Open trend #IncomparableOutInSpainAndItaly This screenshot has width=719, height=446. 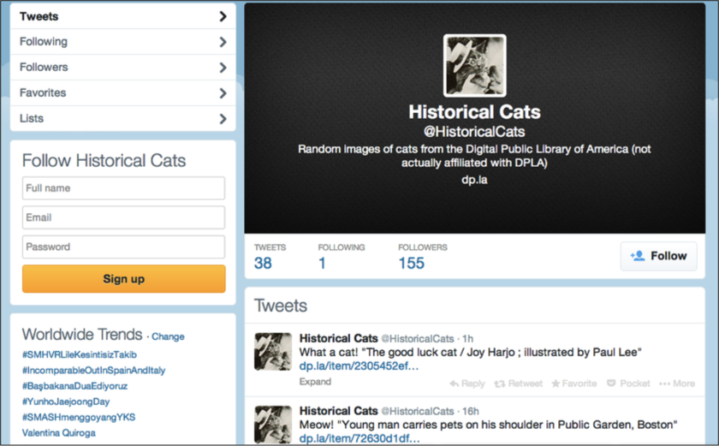(x=93, y=371)
